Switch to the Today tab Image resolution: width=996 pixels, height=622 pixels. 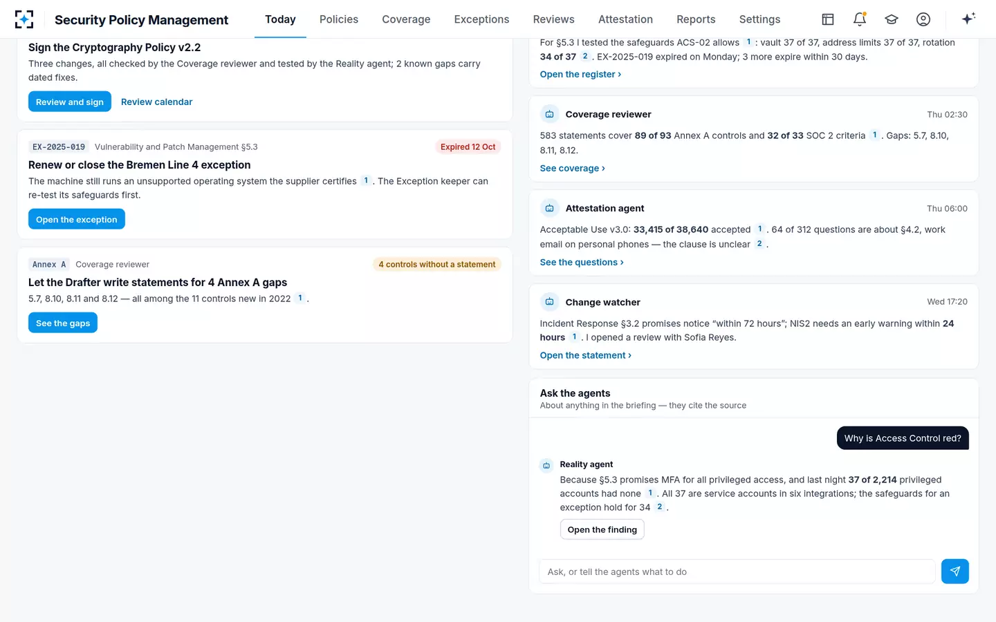280,19
